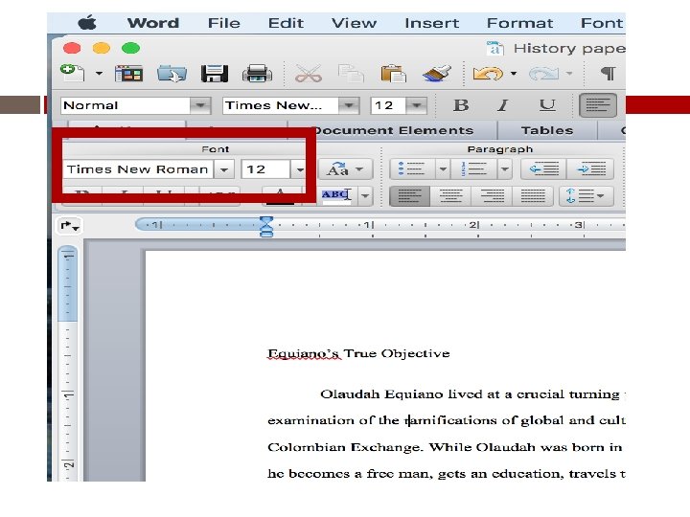Click the New Document icon
This screenshot has height=517, width=690.
tap(73, 73)
